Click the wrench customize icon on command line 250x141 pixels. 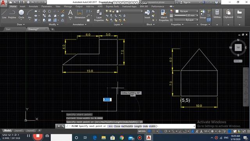click(x=63, y=126)
